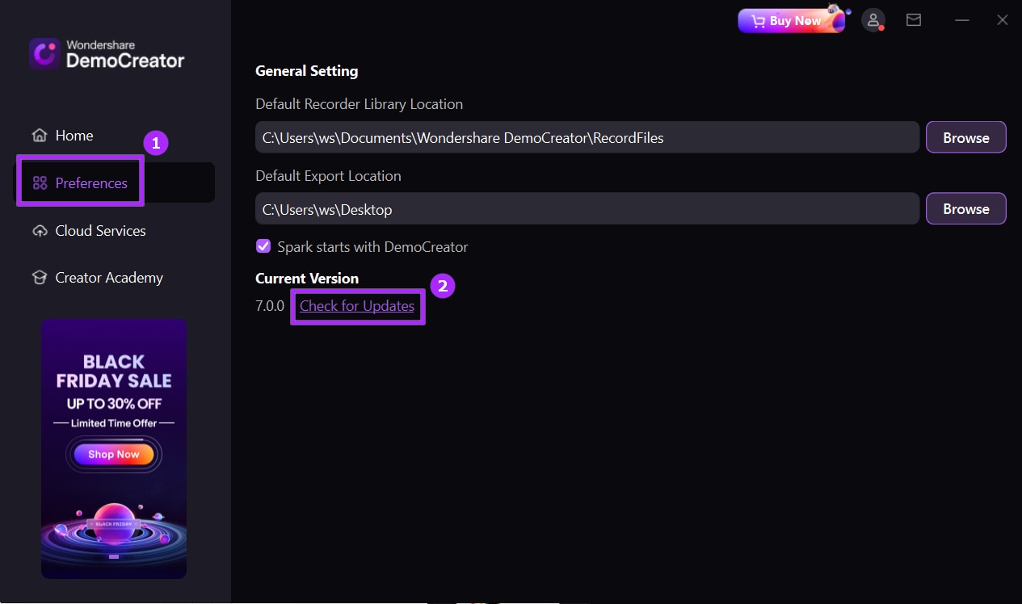Click the Recorder Library Location path field
Screen dimensions: 1022x604
[x=587, y=137]
